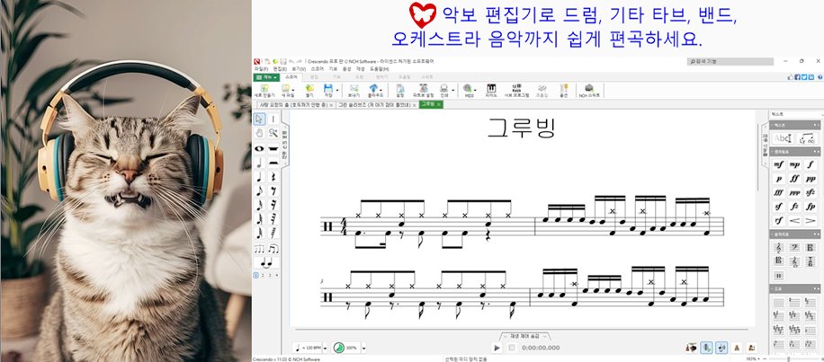Select voice 3 selector

click(270, 275)
